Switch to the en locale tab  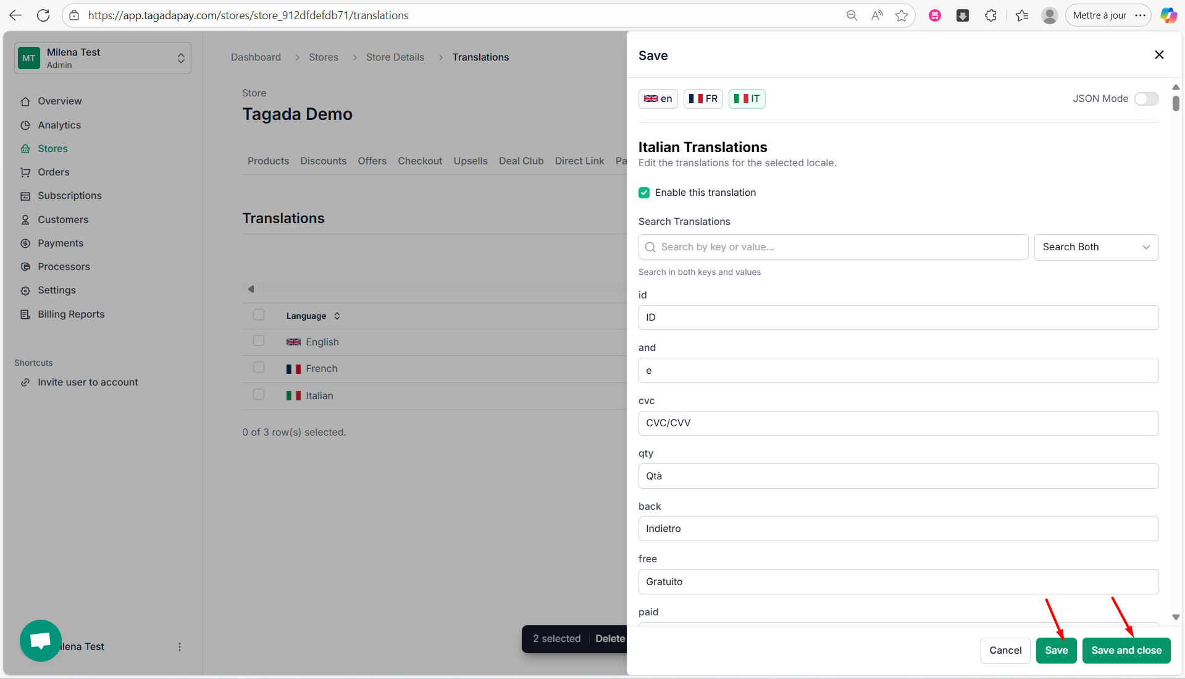pos(658,99)
